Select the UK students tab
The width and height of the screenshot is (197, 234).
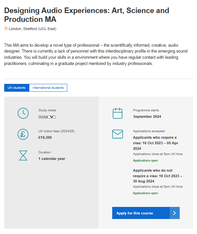[x=17, y=88]
